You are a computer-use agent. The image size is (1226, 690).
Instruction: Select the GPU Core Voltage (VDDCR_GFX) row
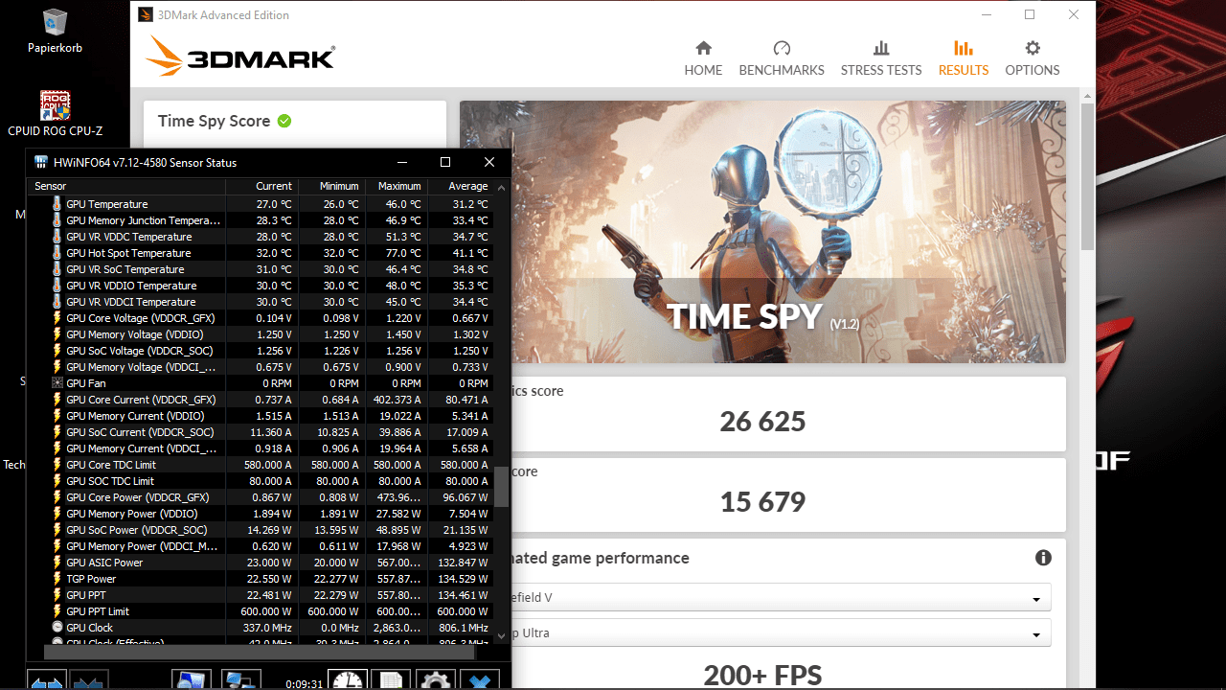coord(261,318)
